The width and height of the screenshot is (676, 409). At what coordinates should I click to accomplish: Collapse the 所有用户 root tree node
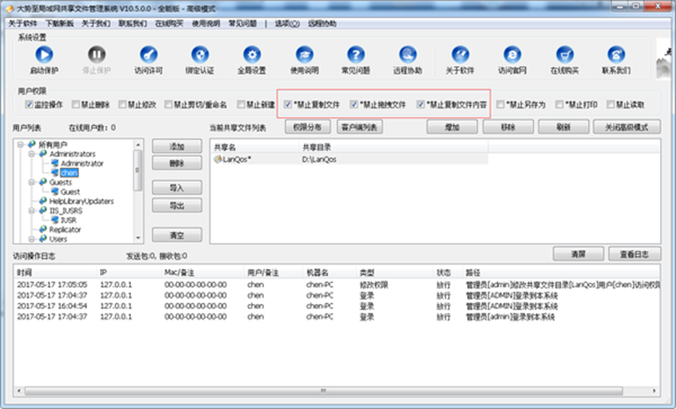click(21, 145)
